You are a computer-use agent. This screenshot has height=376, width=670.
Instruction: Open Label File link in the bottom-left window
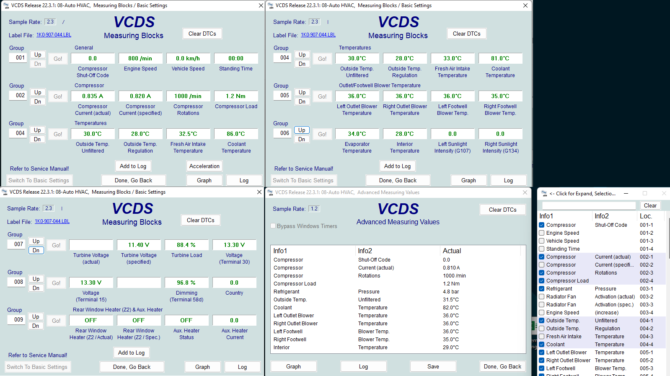tap(52, 221)
